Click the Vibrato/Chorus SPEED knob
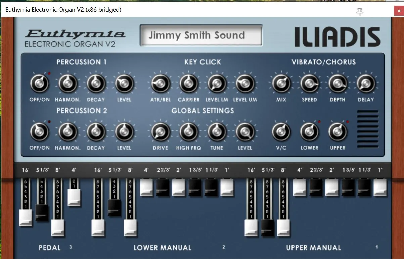Screen dimensions: 404x259 click(x=309, y=83)
